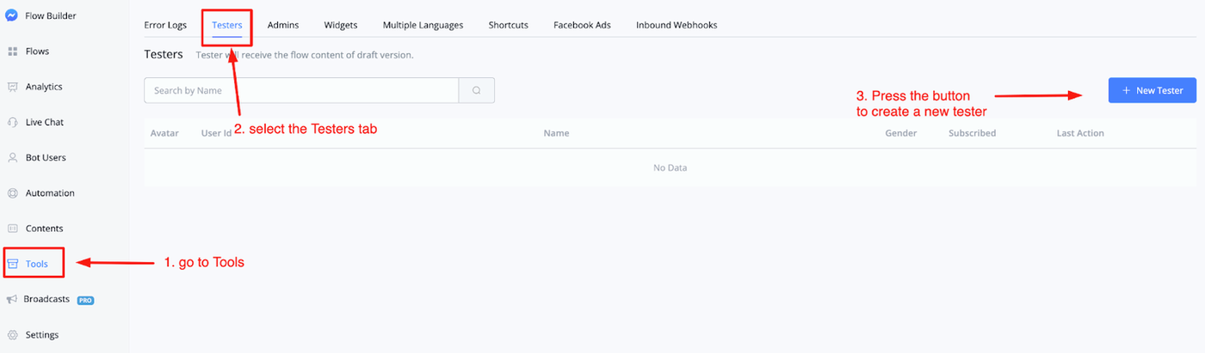
Task: Click the Contents sidebar icon
Action: click(x=12, y=228)
